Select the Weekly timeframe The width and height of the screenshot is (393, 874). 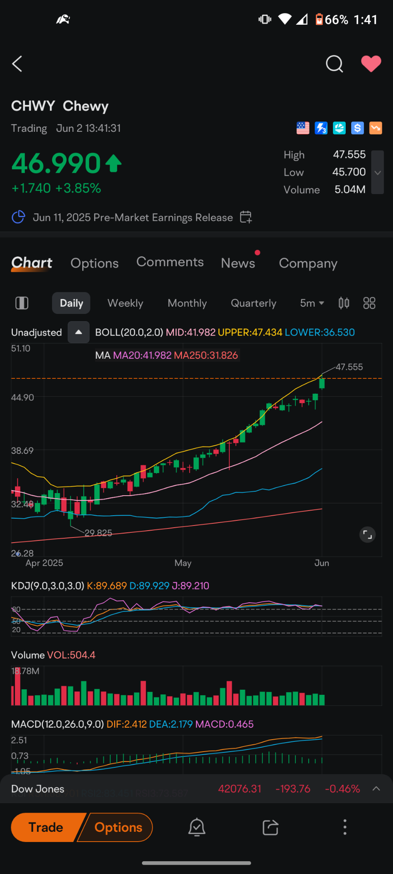[125, 303]
